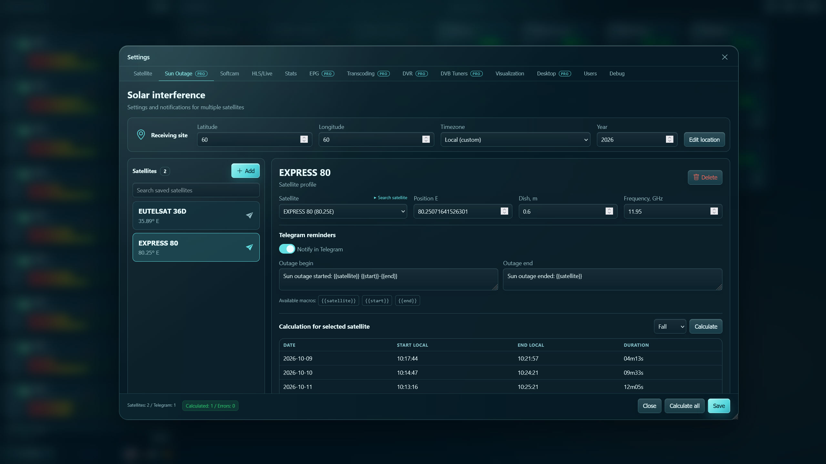Open the Softcam tab

[x=229, y=73]
